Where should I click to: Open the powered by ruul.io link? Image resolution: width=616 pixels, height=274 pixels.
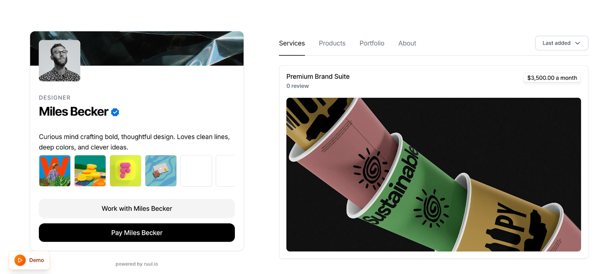click(137, 264)
